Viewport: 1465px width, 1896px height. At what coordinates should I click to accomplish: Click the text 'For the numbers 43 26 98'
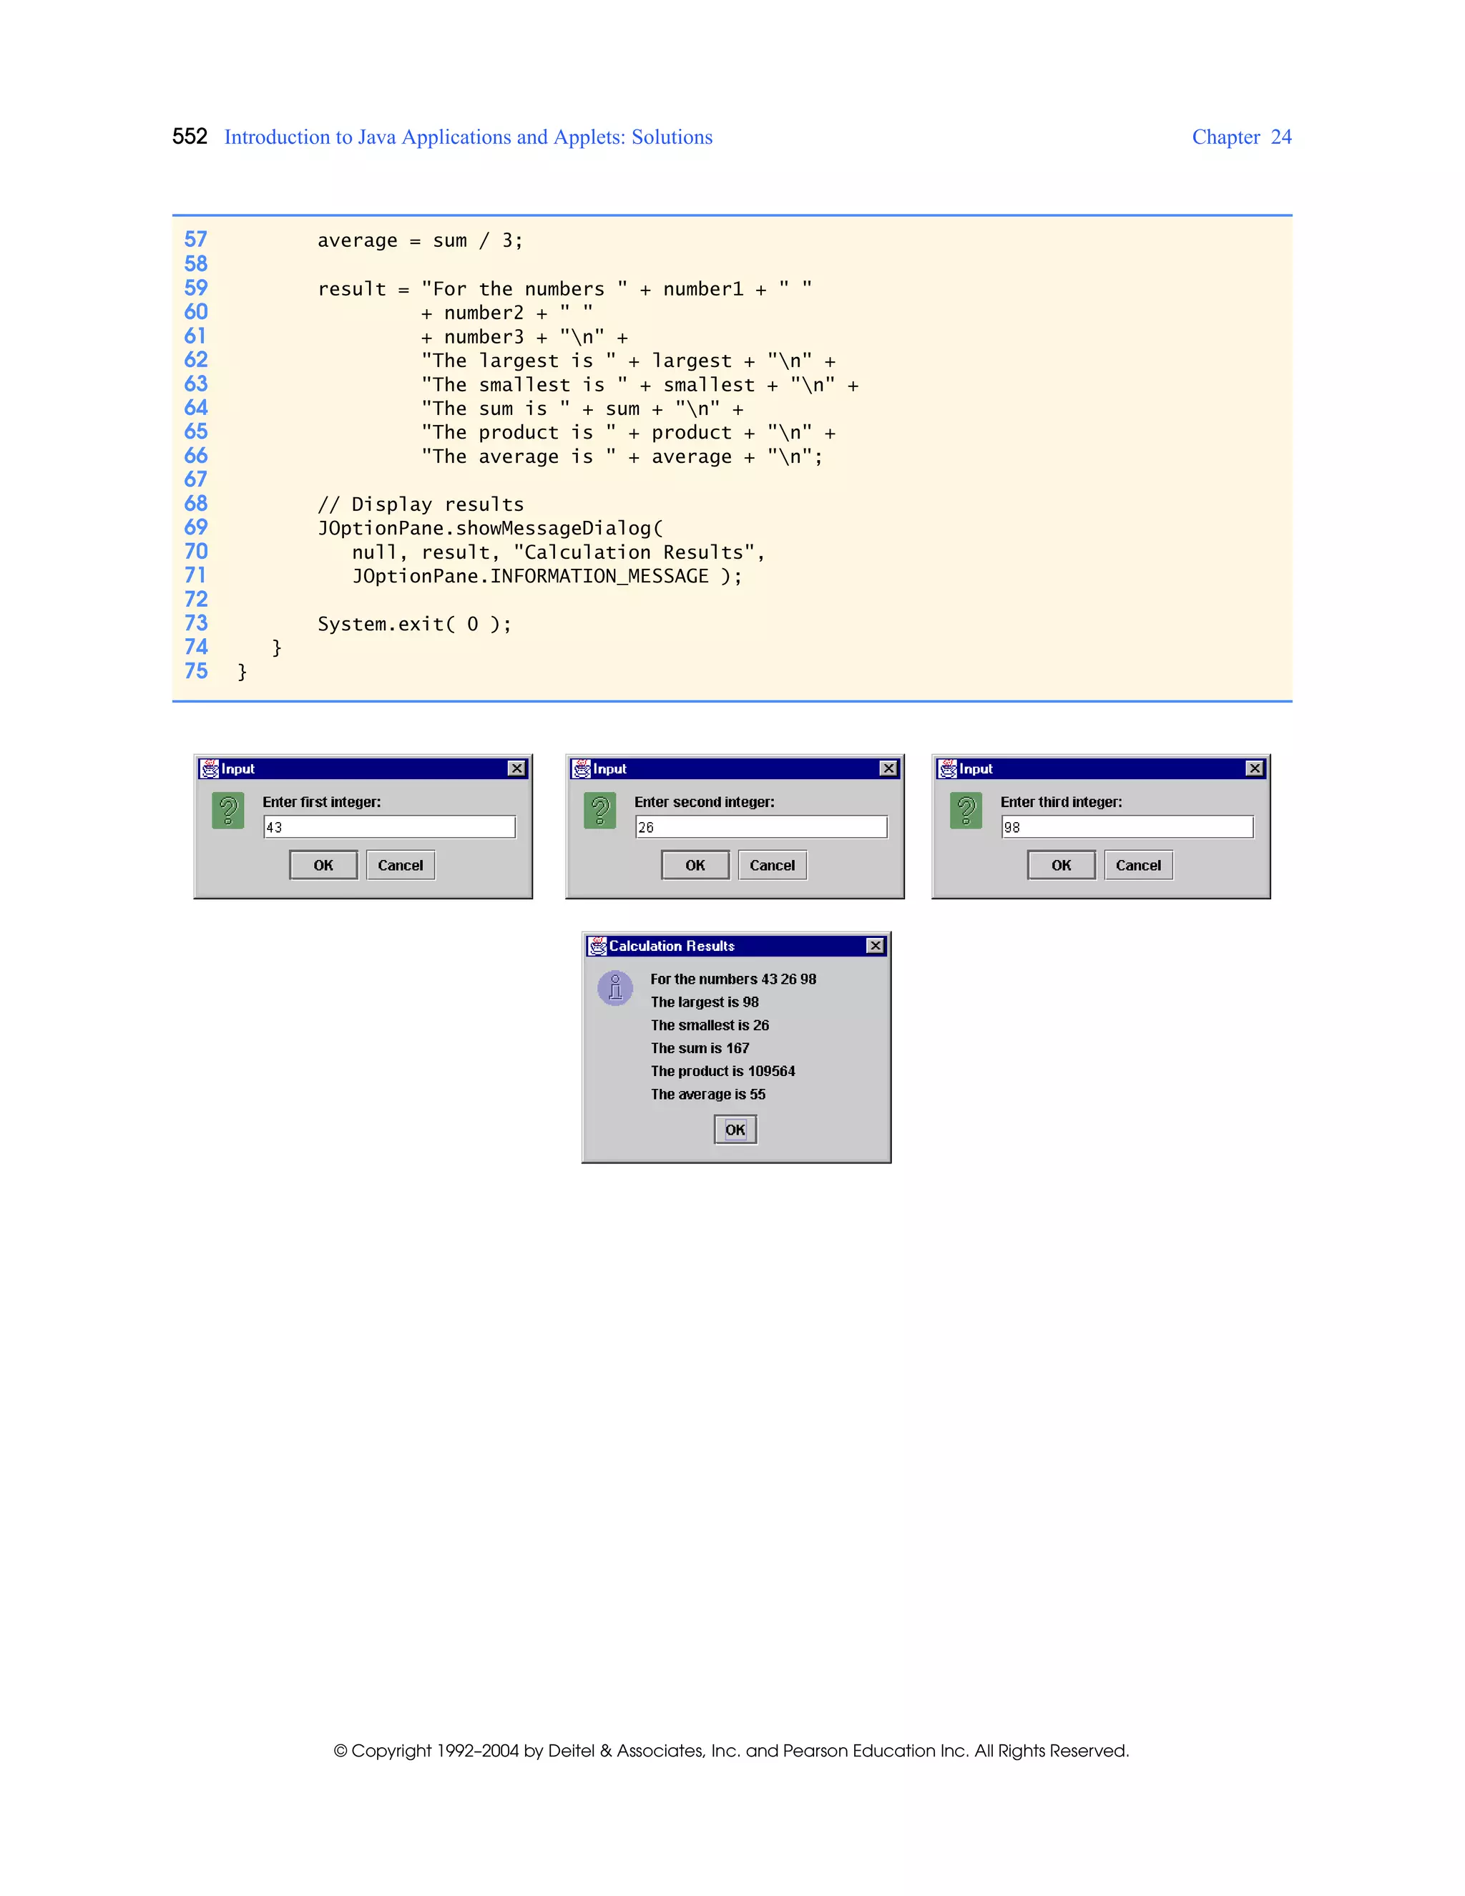click(x=733, y=979)
